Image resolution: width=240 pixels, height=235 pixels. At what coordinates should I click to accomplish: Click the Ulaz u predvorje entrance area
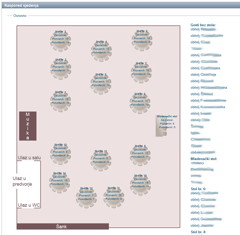tap(22, 181)
